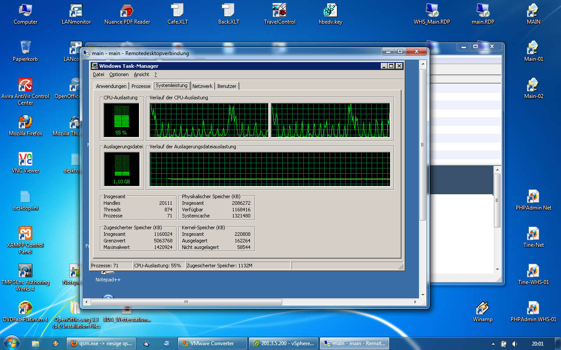Image resolution: width=561 pixels, height=350 pixels.
Task: Click Grenzwert value 5063768
Action: click(x=163, y=241)
